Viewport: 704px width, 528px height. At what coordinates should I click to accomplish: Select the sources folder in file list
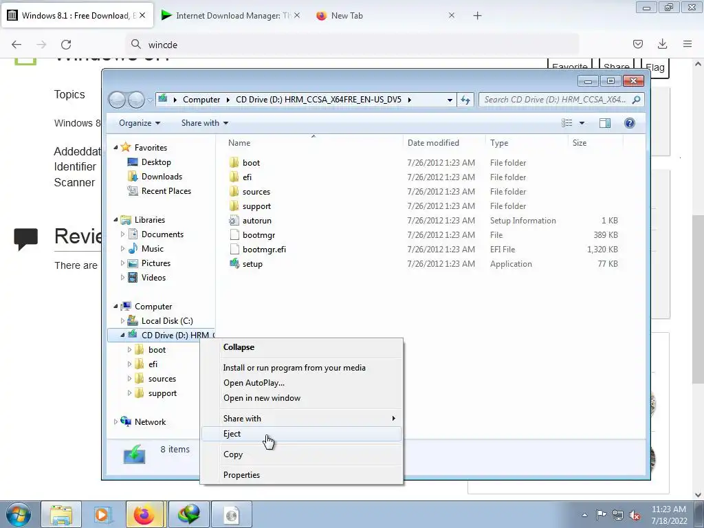[256, 192]
